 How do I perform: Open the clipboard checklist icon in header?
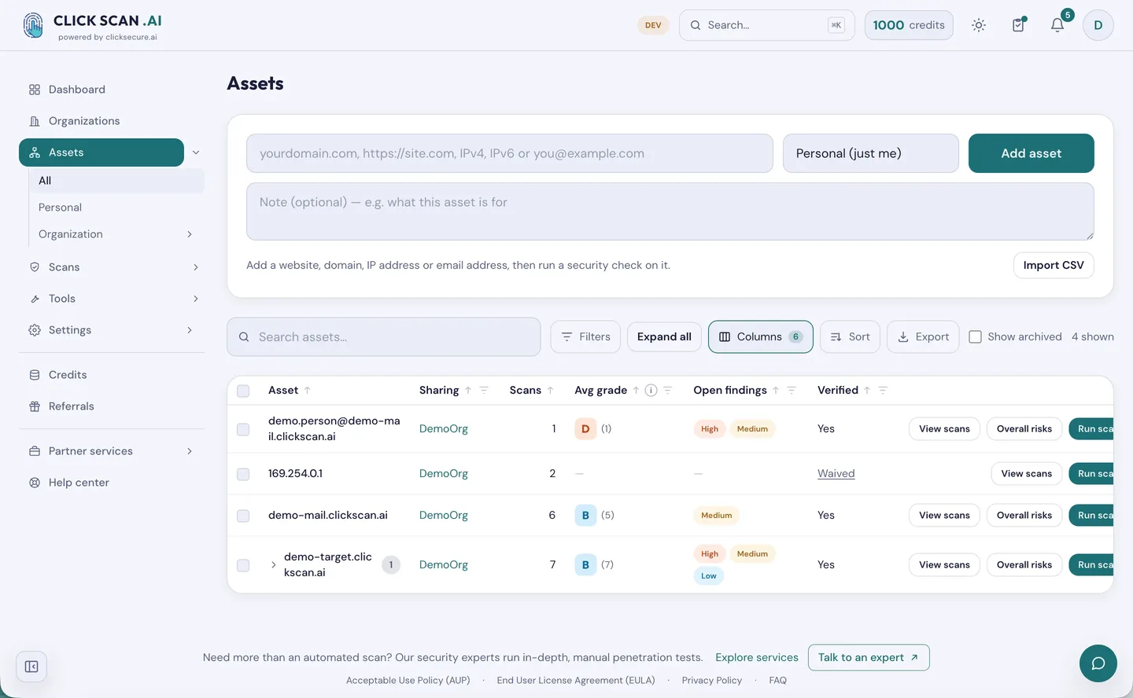pos(1018,25)
